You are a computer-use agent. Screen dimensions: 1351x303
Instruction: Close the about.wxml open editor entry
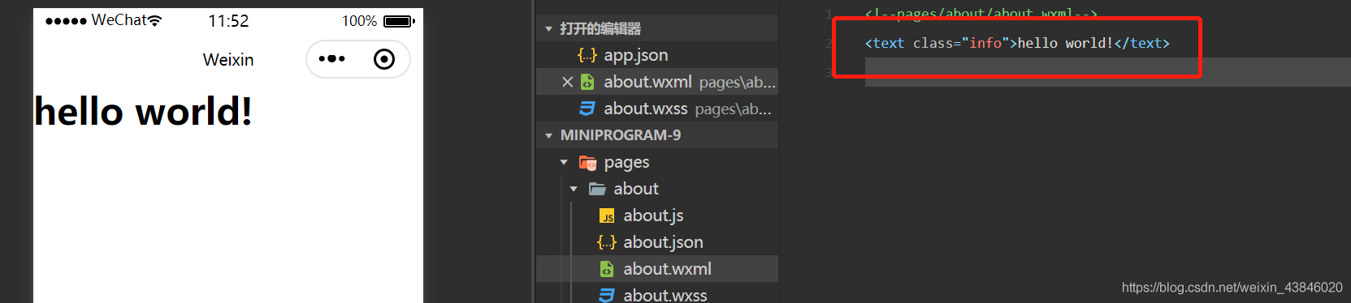[x=568, y=82]
